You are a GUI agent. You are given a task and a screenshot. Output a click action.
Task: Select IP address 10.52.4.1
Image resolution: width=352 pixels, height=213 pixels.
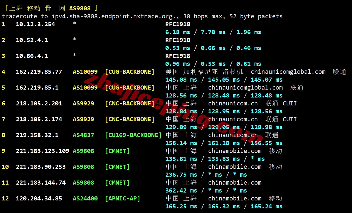pos(32,40)
